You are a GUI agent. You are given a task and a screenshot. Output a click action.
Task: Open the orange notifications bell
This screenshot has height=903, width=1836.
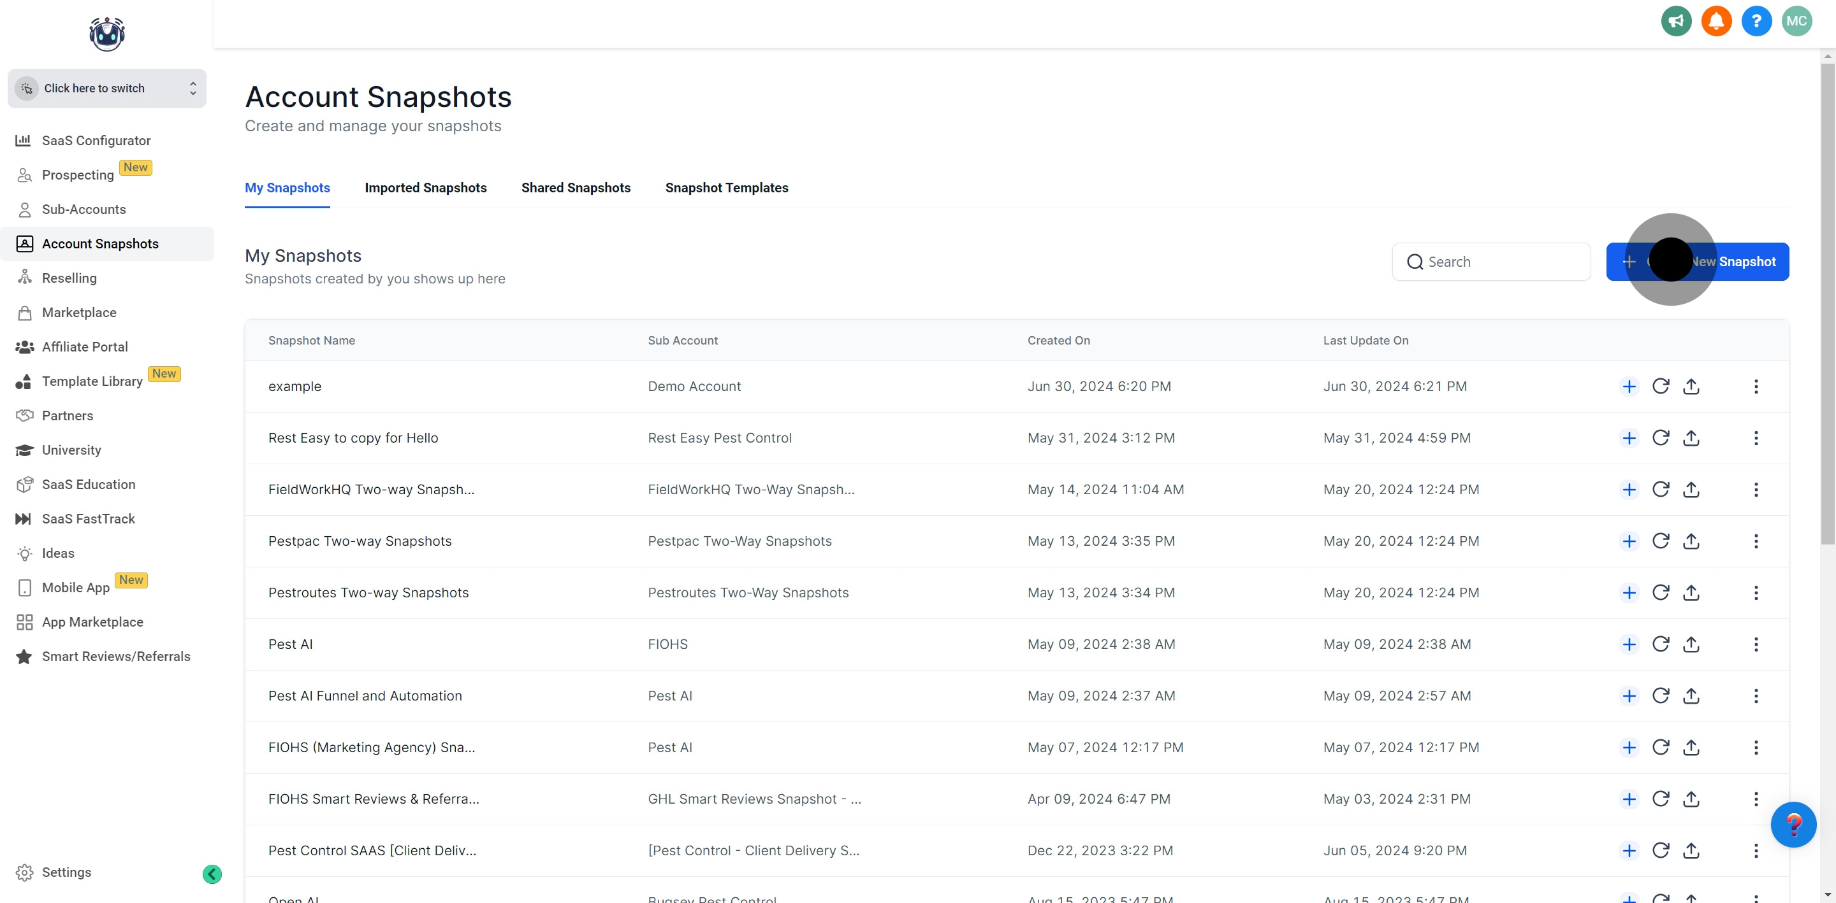pyautogui.click(x=1716, y=20)
